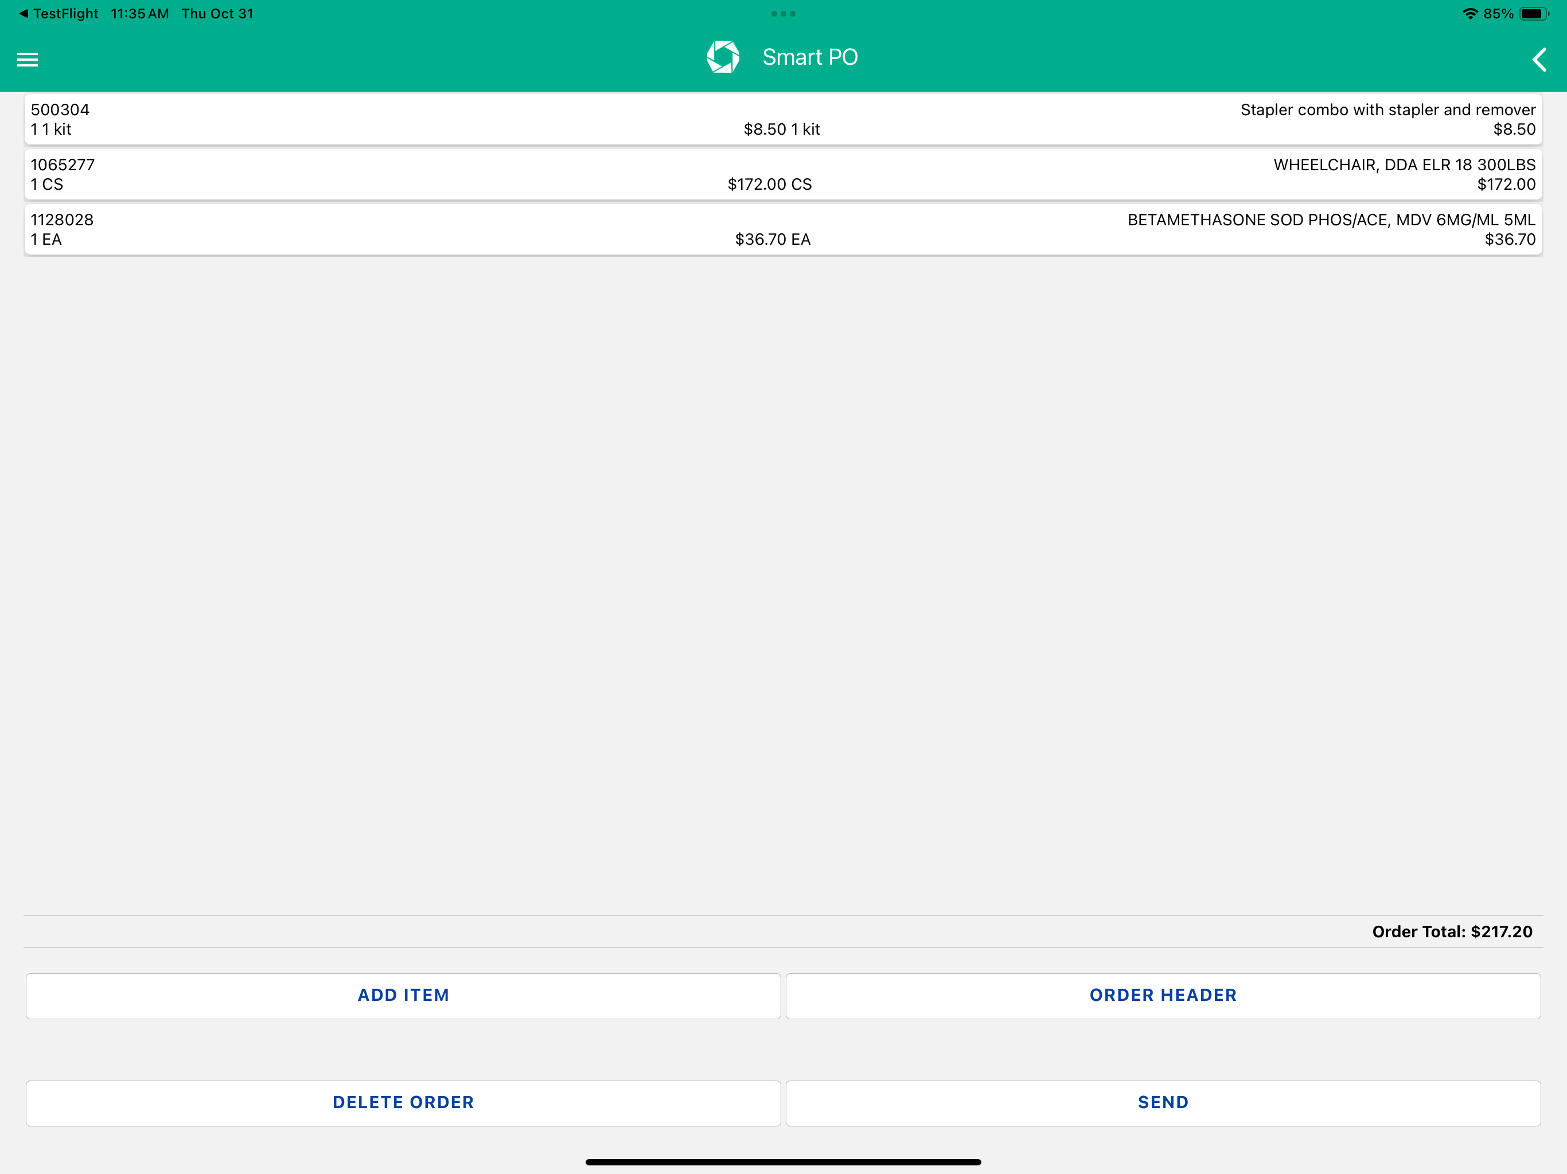This screenshot has height=1174, width=1567.
Task: Tap the TestFlight back indicator
Action: pyautogui.click(x=59, y=13)
